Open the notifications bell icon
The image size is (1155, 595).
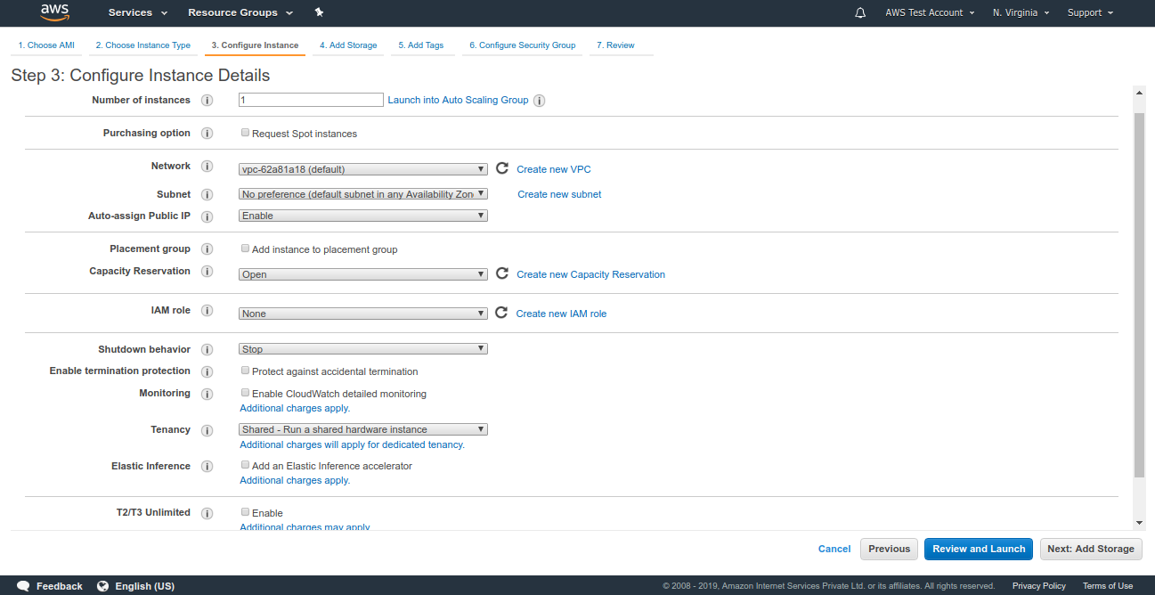[859, 12]
